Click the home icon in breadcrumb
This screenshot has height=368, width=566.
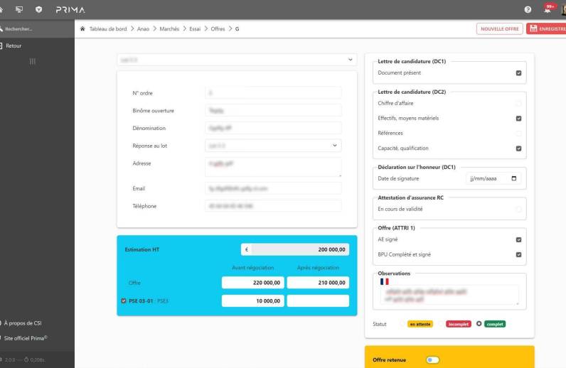[83, 28]
